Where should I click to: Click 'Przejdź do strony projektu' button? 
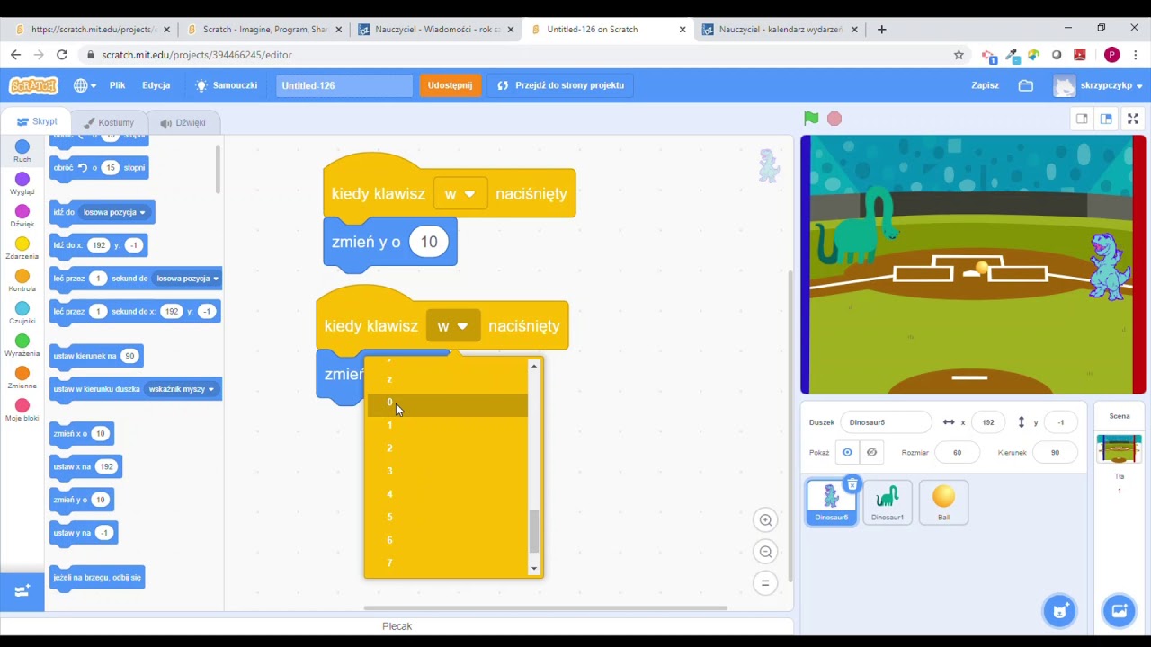(x=561, y=85)
